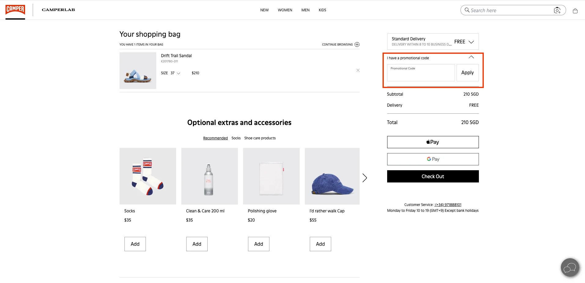This screenshot has height=283, width=585.
Task: Select the Recommended accessories tab
Action: click(216, 138)
